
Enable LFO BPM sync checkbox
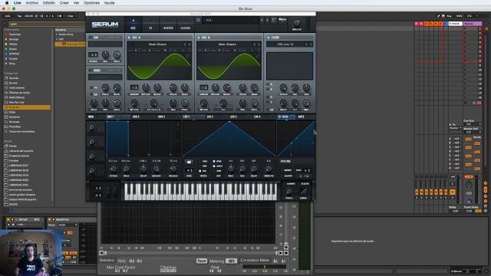click(x=214, y=162)
